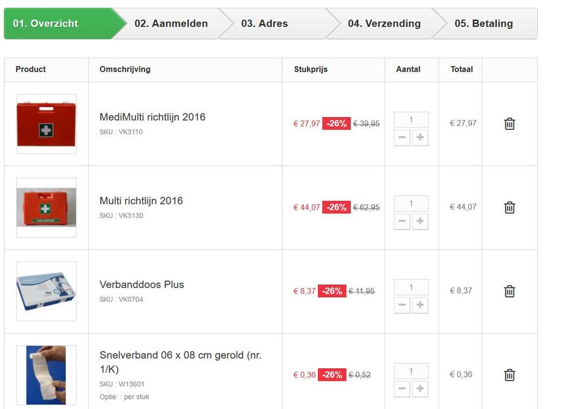Click the quantity field for Multi richtlijn 2016
The width and height of the screenshot is (574, 409).
(410, 203)
